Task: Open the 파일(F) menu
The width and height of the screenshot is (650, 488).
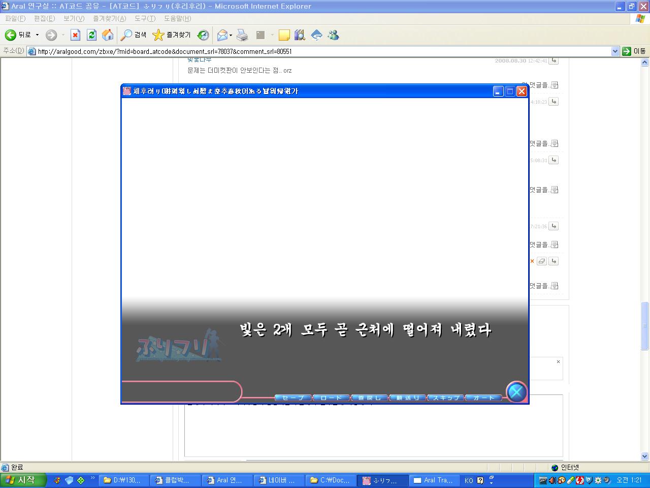Action: 15,18
